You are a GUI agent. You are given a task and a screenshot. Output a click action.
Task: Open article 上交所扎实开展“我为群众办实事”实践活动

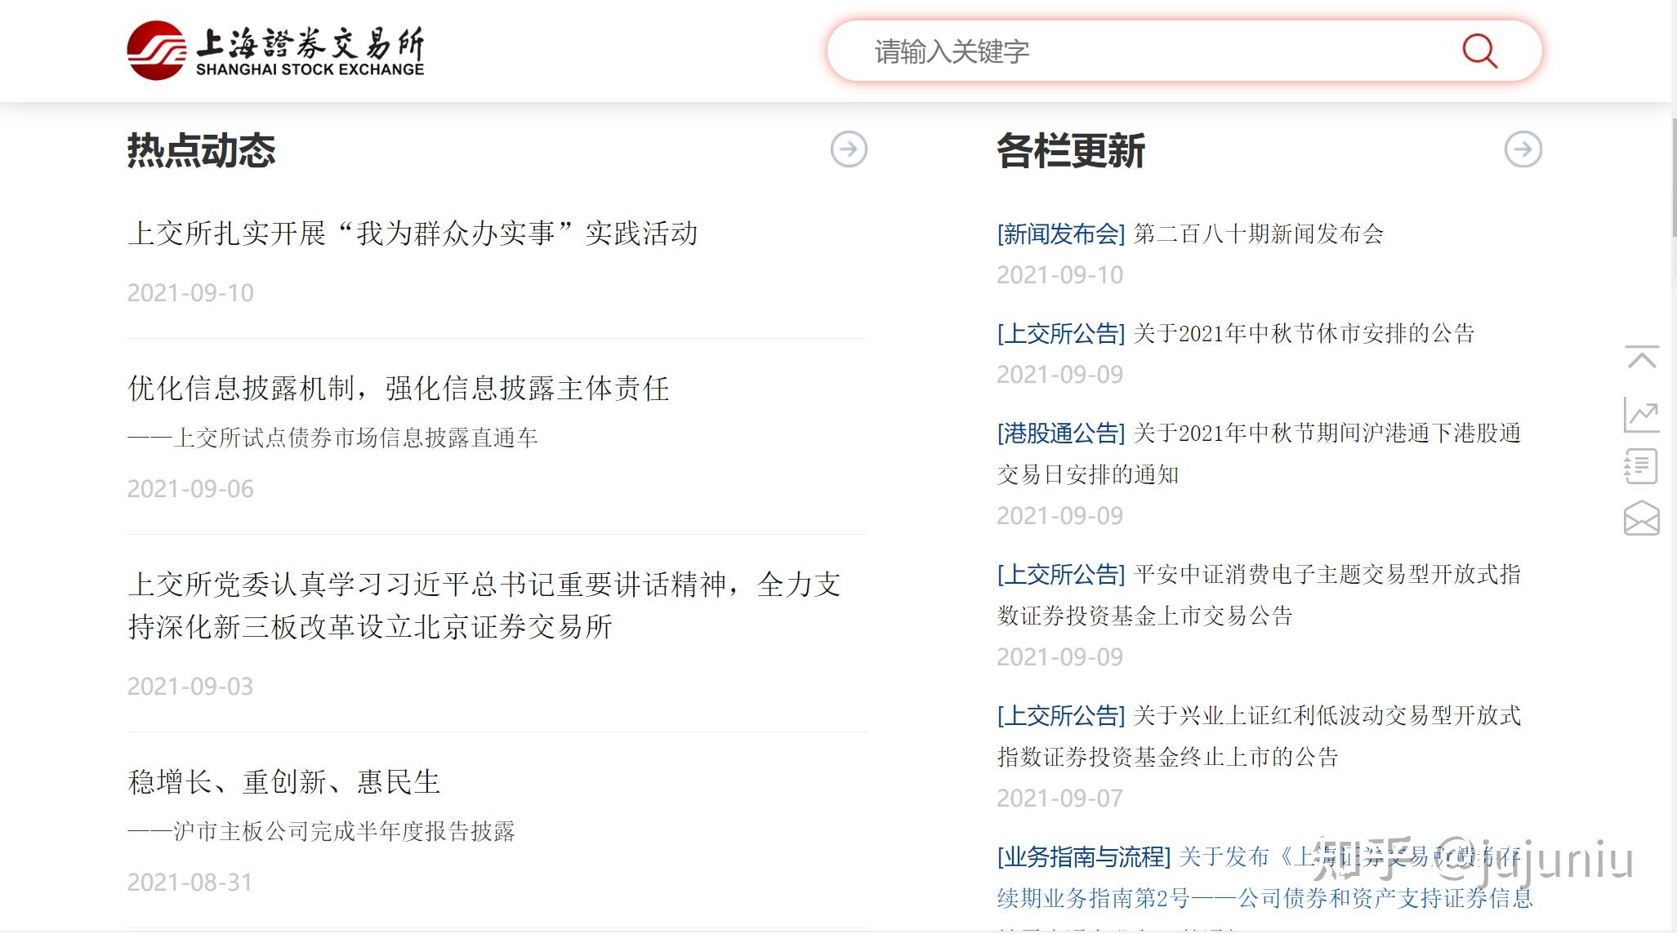413,233
